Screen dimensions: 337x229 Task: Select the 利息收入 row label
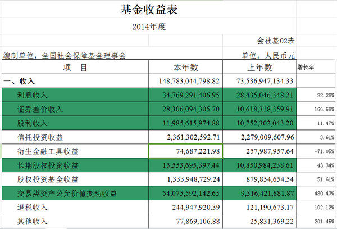point(75,95)
